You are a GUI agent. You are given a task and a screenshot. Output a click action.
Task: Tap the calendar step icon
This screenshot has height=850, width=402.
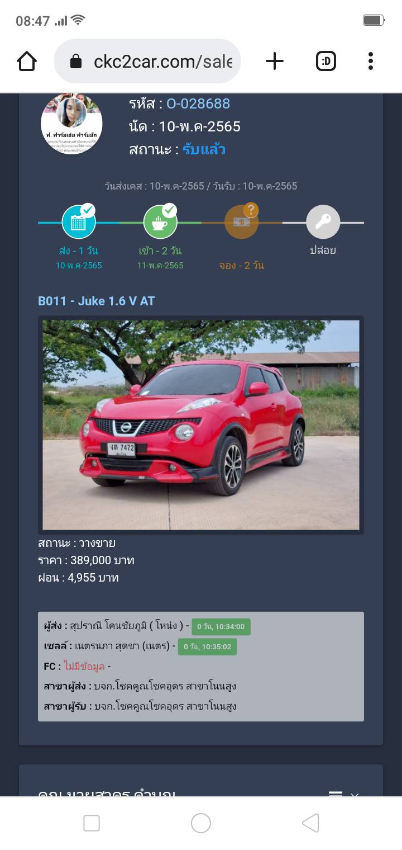pyautogui.click(x=79, y=222)
